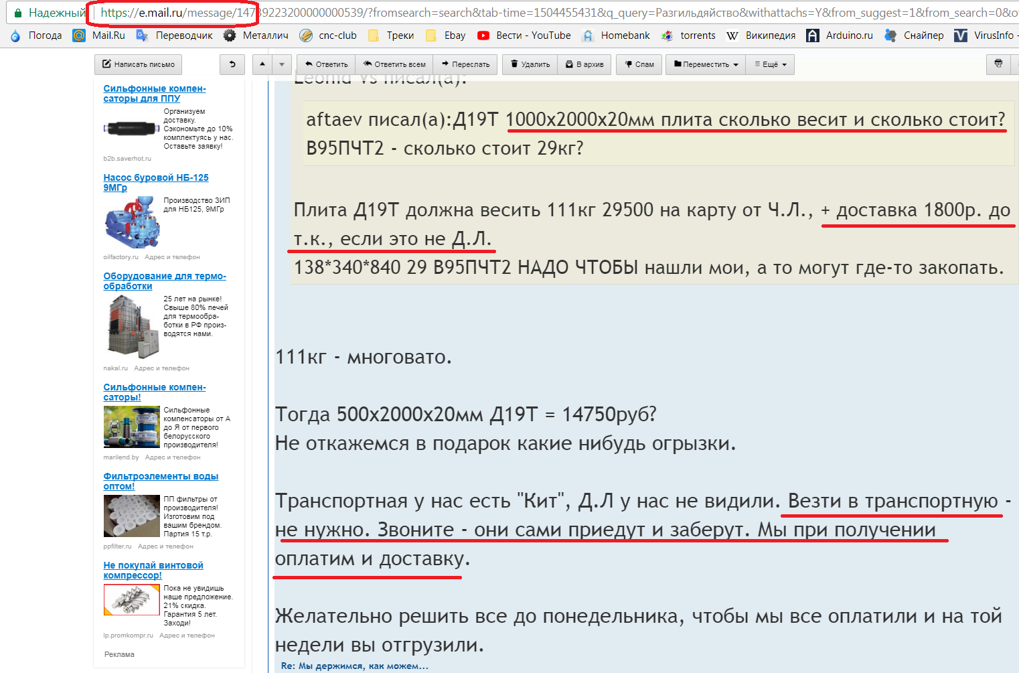The height and width of the screenshot is (673, 1019).
Task: Open the Mail.Ru bookmark
Action: tap(99, 35)
